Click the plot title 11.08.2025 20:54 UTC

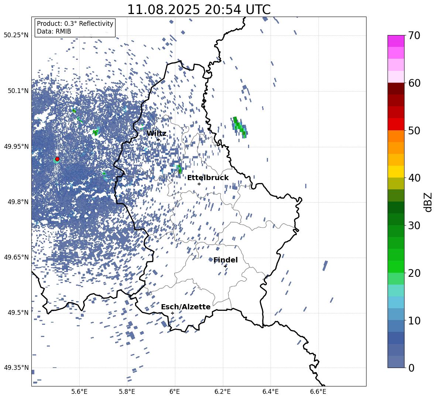[199, 10]
